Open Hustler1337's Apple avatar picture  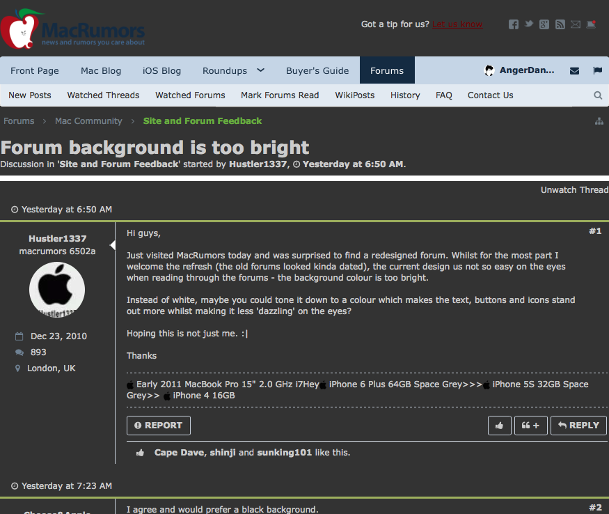[57, 290]
